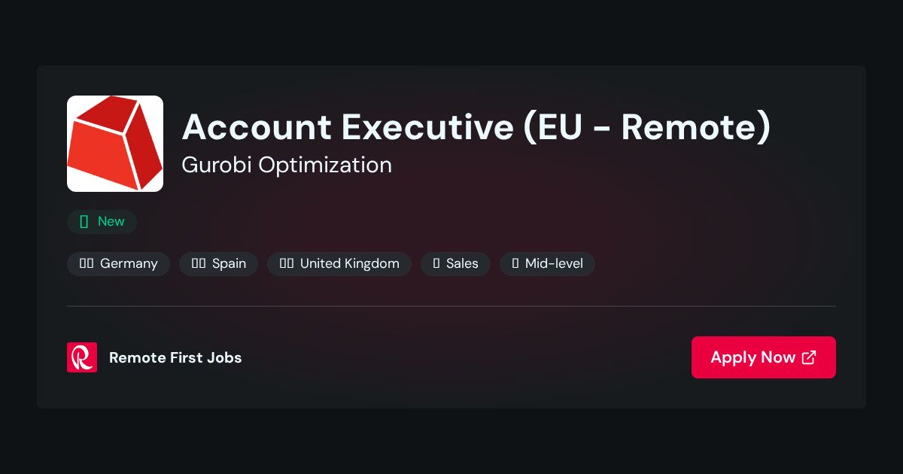The width and height of the screenshot is (903, 474).
Task: Open the Account Executive (EU - Remote) title
Action: click(476, 126)
